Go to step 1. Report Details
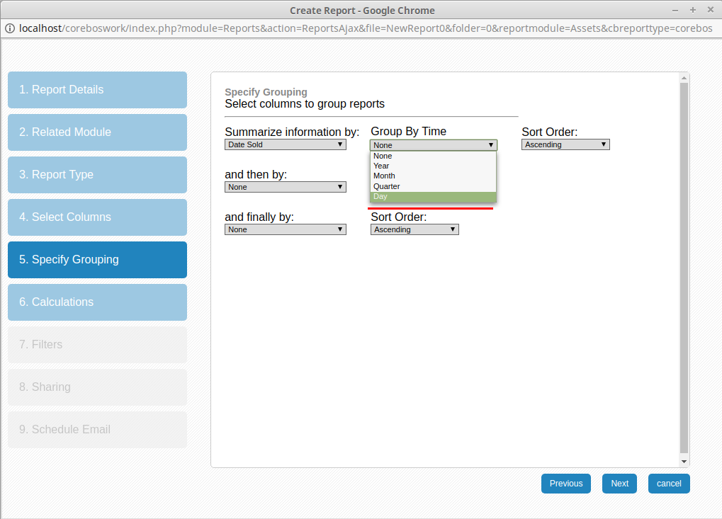Viewport: 722px width, 519px height. click(97, 90)
